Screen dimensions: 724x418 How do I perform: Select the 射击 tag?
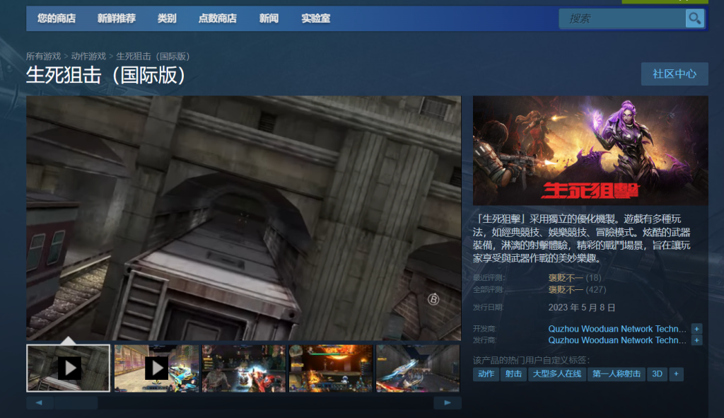(x=513, y=374)
